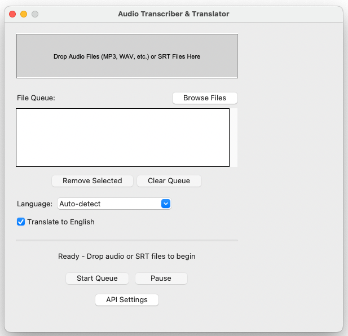Clear Queue using its button
The image size is (348, 336).
pyautogui.click(x=169, y=181)
